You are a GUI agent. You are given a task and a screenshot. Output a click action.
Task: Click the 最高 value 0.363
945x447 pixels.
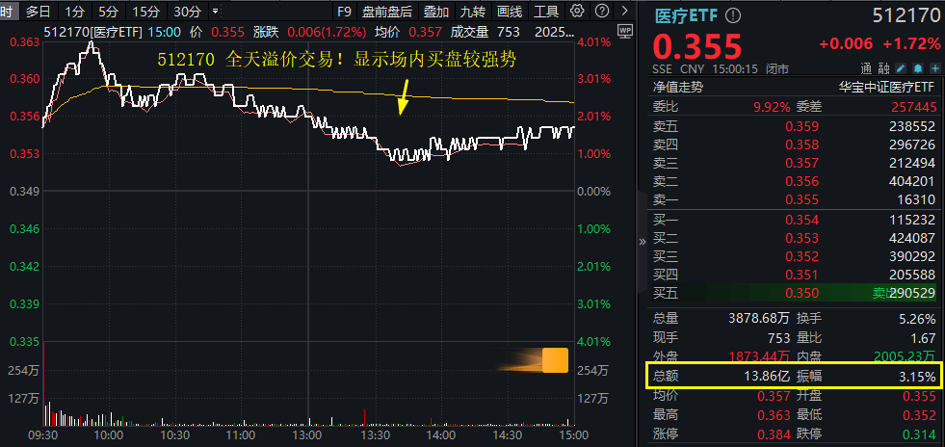click(774, 415)
